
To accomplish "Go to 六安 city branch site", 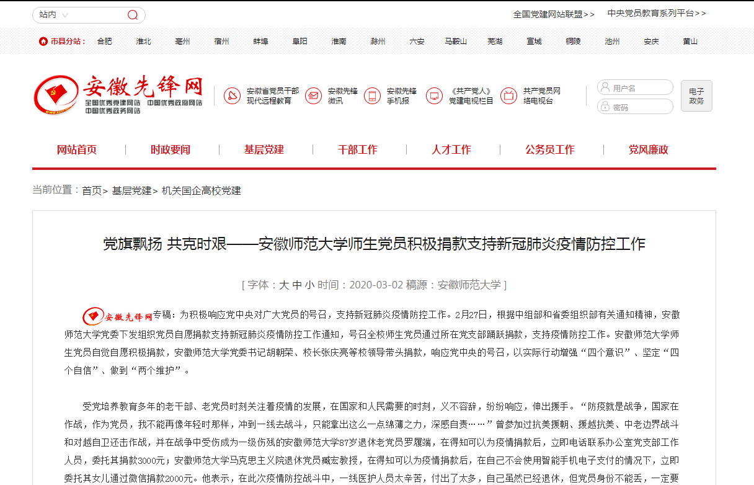I will coord(417,42).
